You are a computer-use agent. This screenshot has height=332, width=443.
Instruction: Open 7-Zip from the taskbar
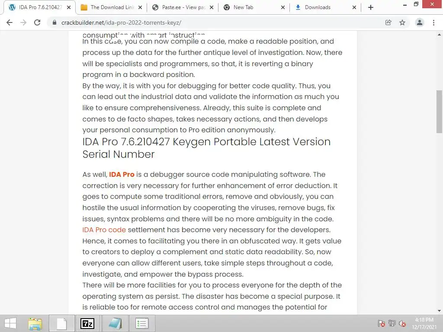pos(87,323)
